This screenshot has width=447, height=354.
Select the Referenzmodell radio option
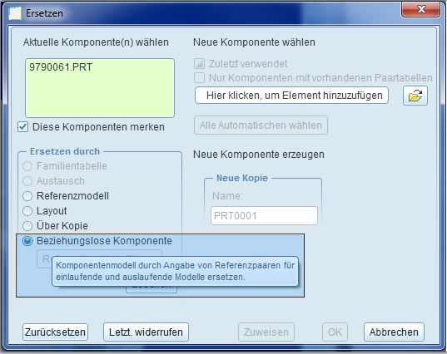pos(27,196)
